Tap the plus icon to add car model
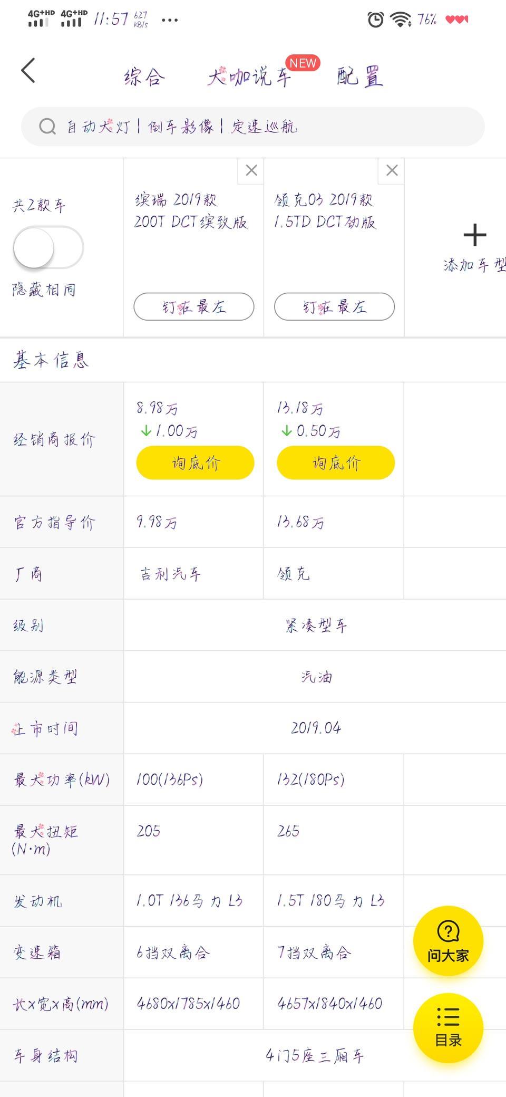506x1097 pixels. pos(474,235)
